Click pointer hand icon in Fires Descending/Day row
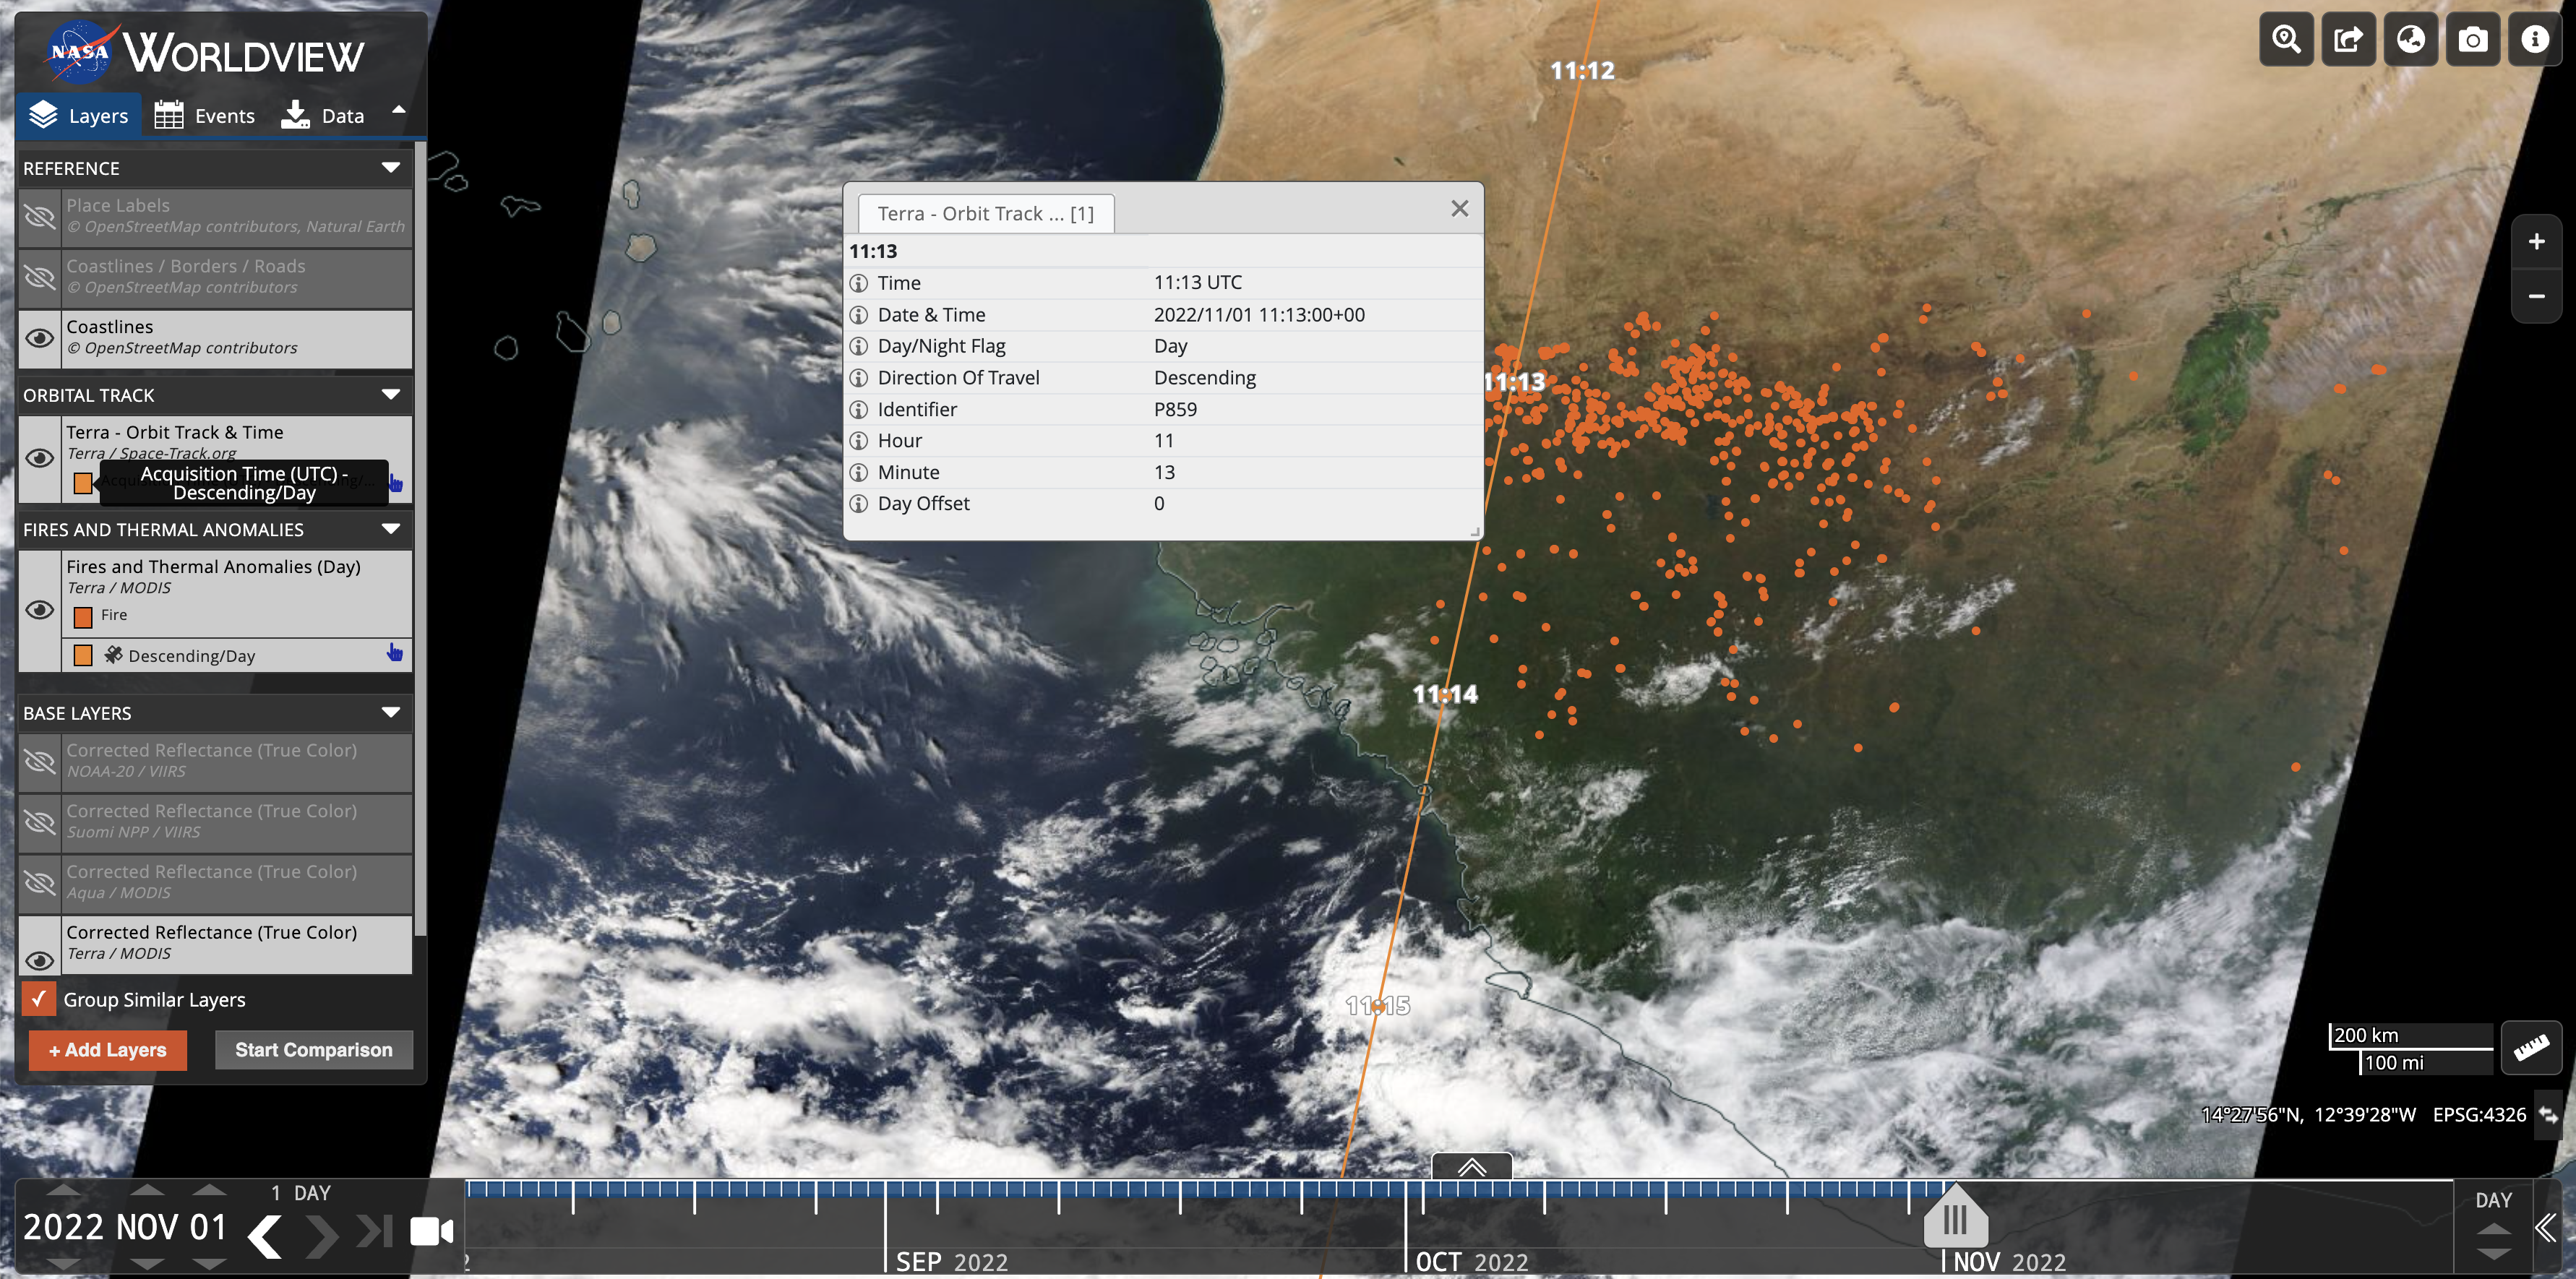The height and width of the screenshot is (1279, 2576). pos(395,653)
